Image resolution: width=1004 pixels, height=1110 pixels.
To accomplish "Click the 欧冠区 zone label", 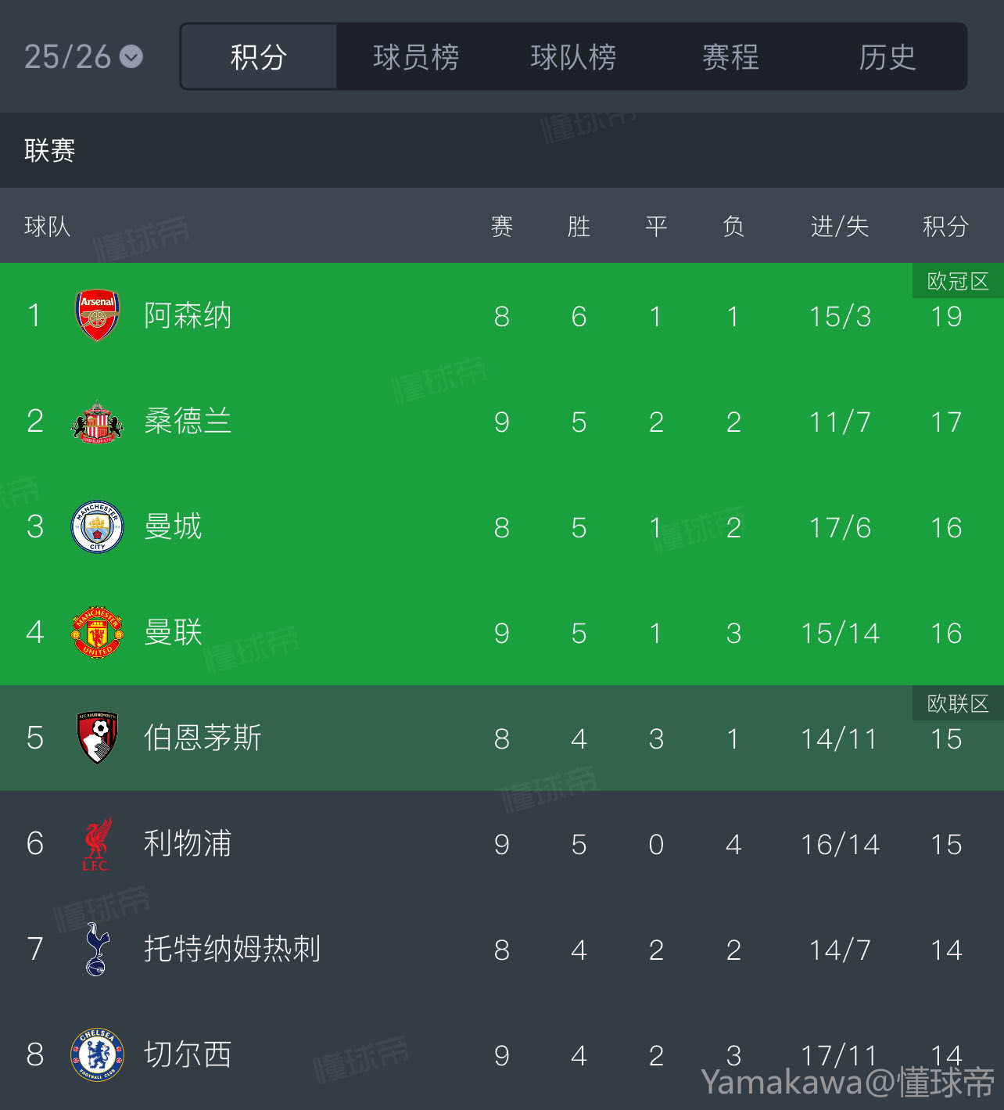I will (x=958, y=282).
